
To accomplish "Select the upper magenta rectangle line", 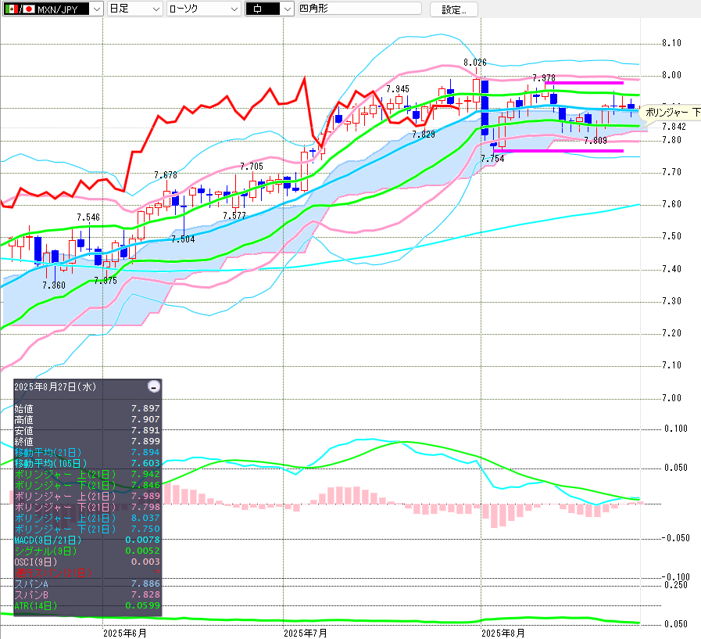I will (x=584, y=83).
